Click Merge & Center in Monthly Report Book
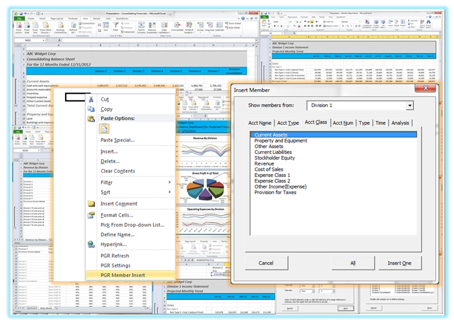Viewport: 454px width, 325px height. [x=331, y=26]
